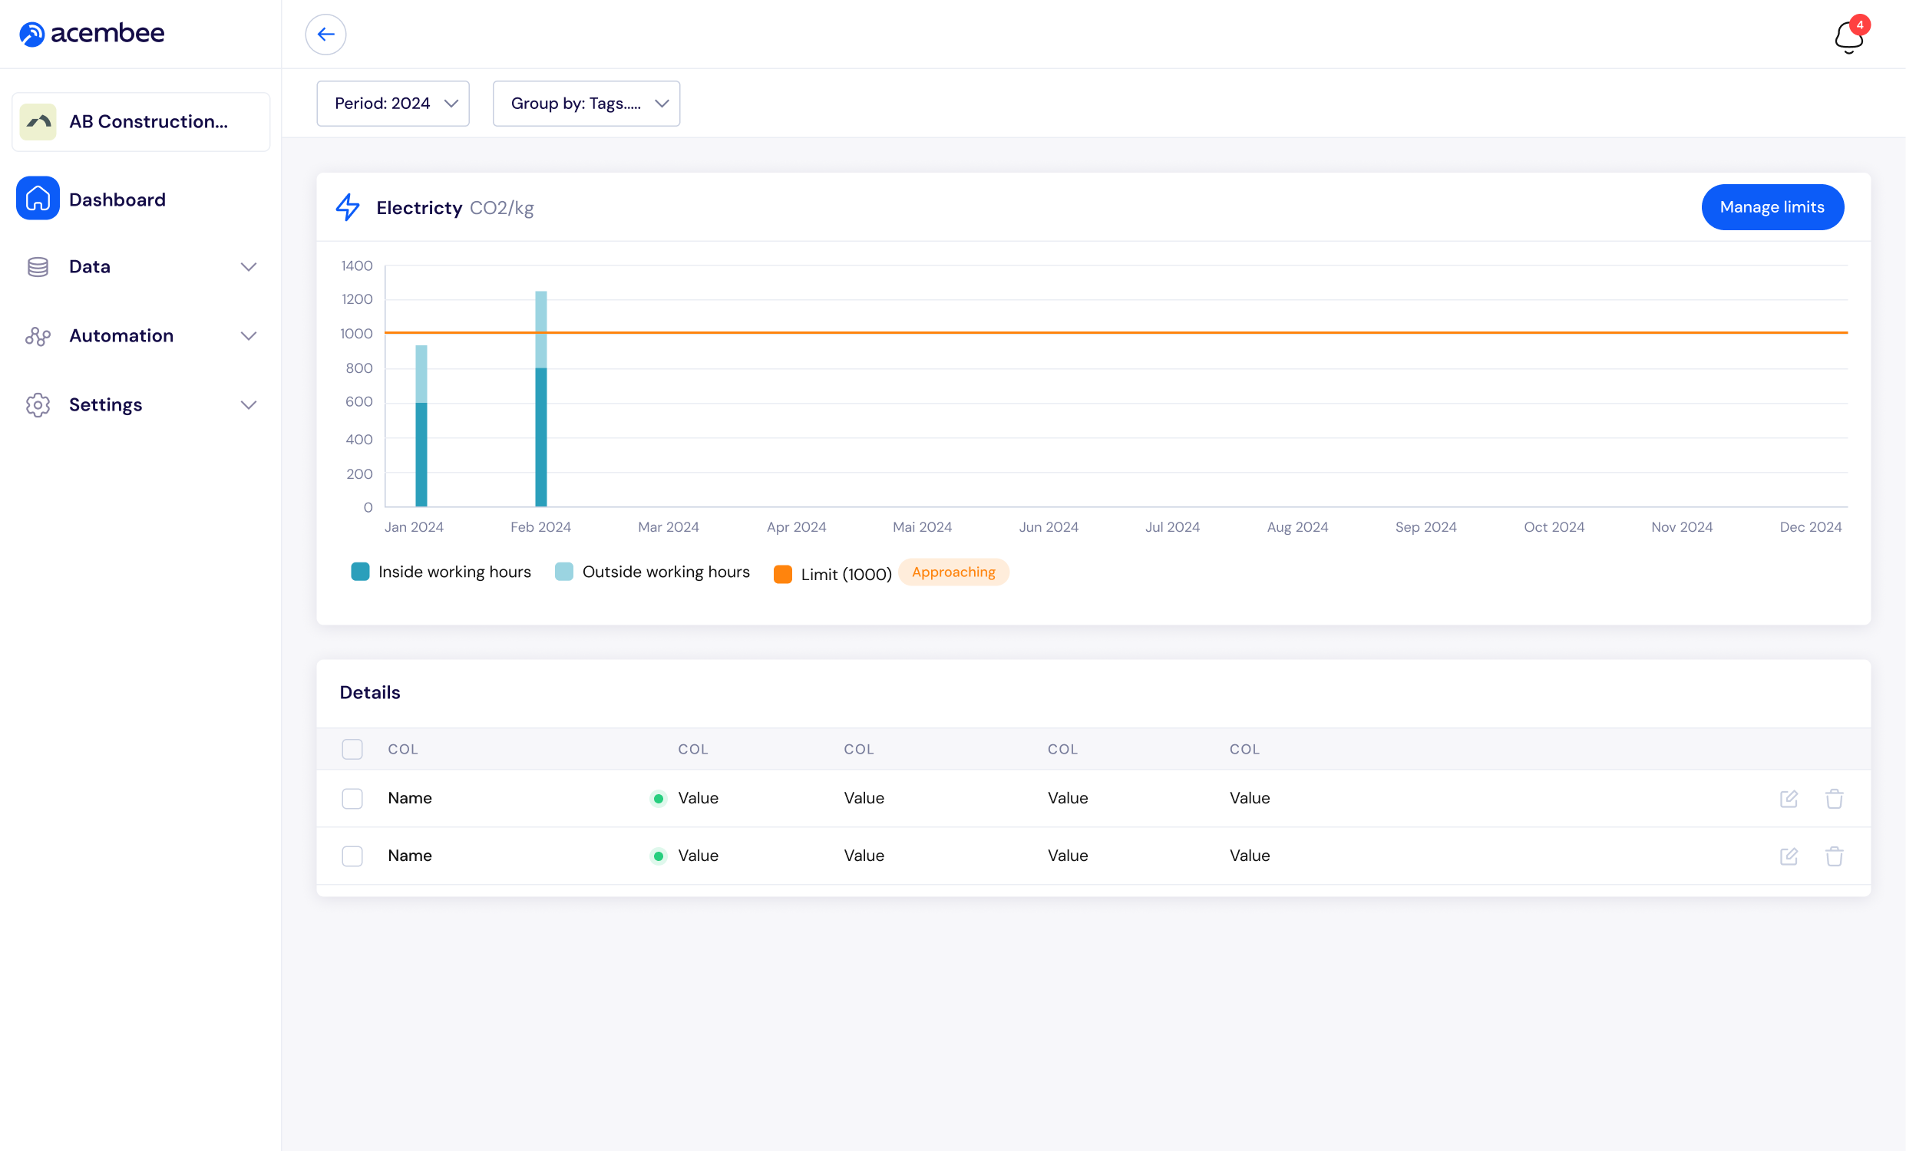1906x1151 pixels.
Task: Select the AB Construction organization switcher
Action: tap(140, 121)
